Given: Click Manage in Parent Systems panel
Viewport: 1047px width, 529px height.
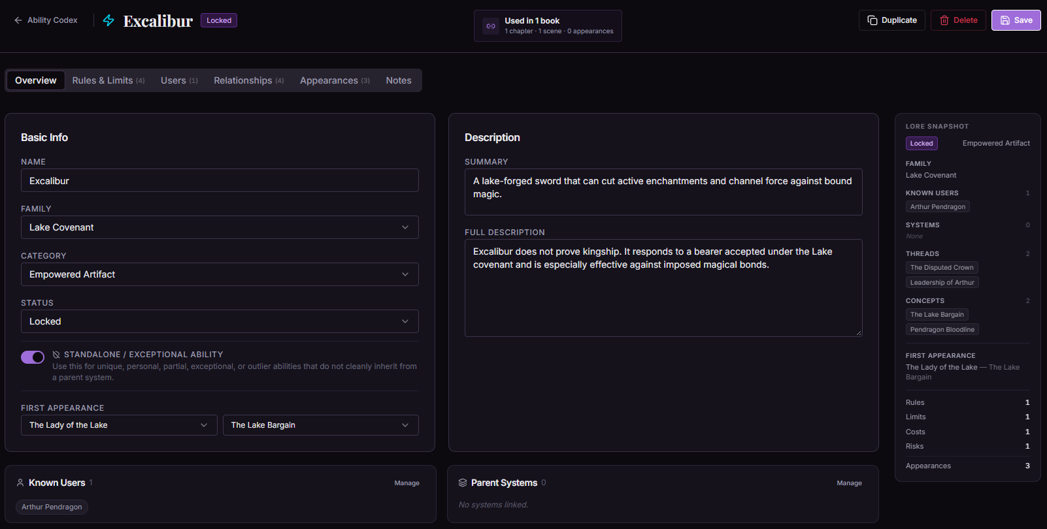Looking at the screenshot, I should [x=849, y=483].
